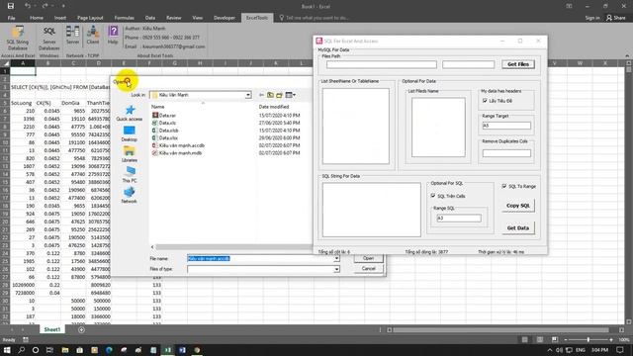Add a new sheet with plus icon

81,329
